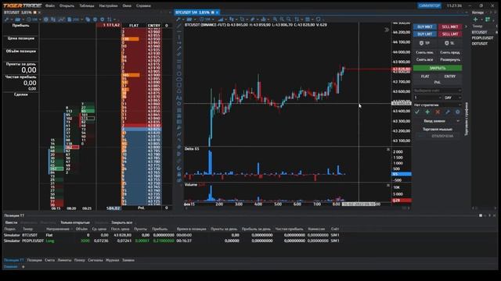
Task: Click the zoom-in magnifier in chart toolbar
Action: tap(275, 20)
